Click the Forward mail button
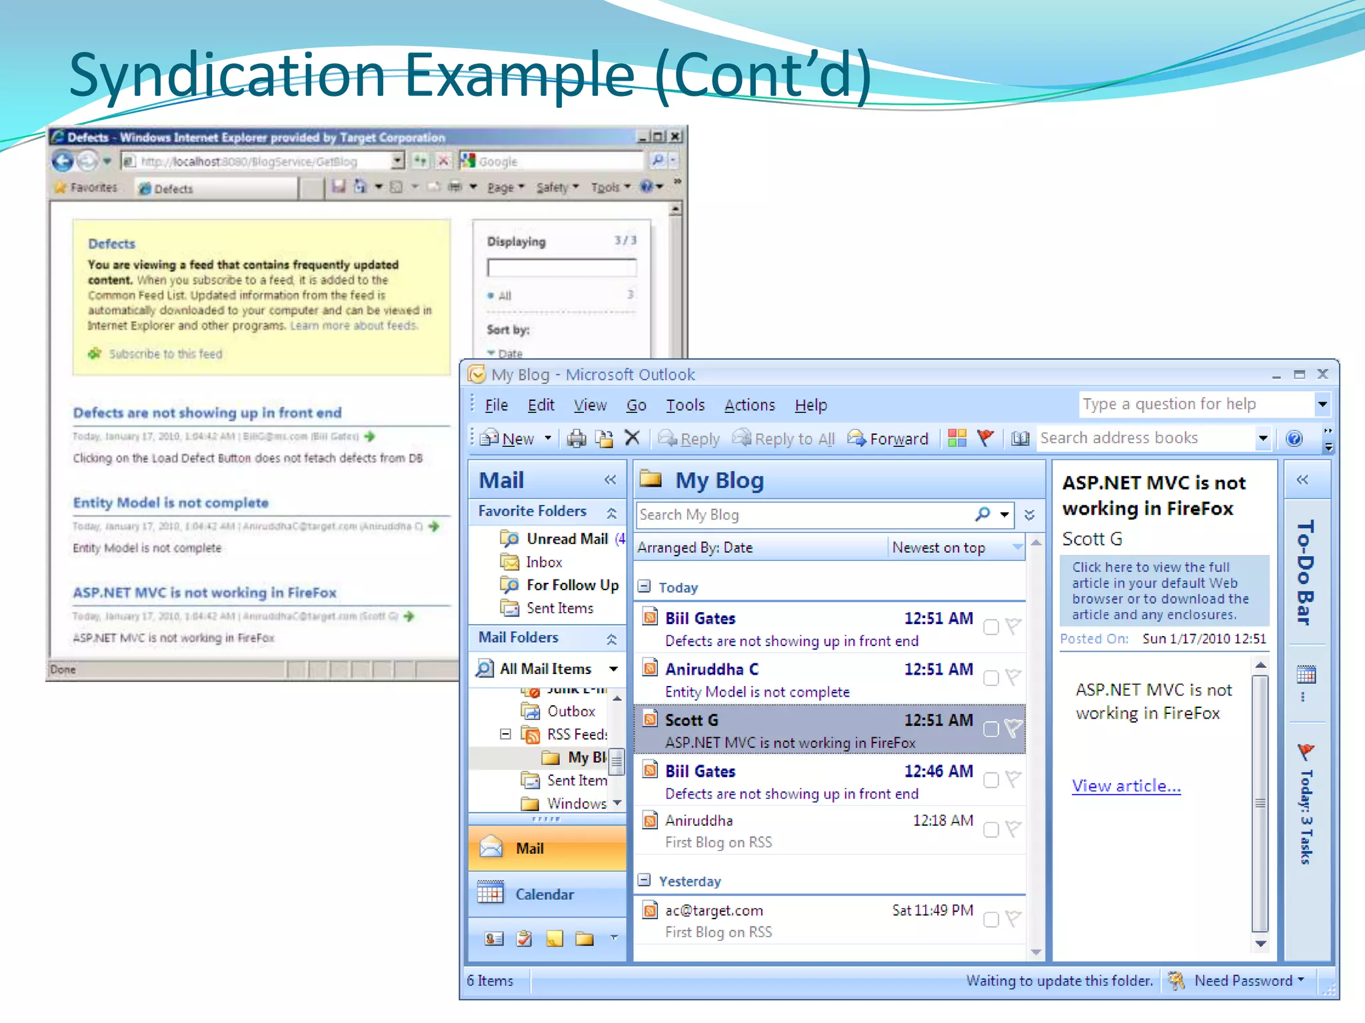 [888, 438]
